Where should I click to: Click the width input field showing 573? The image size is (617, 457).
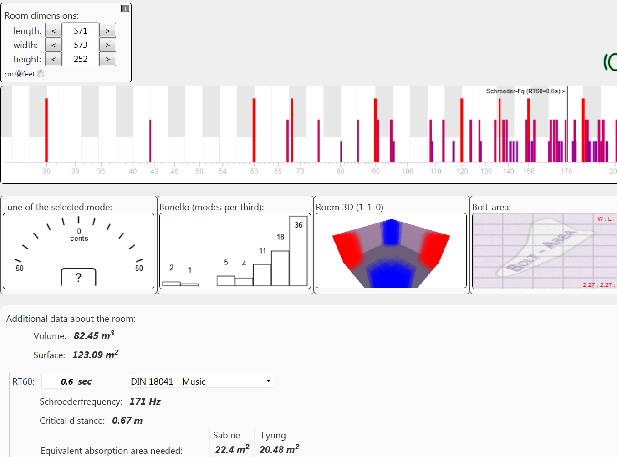pyautogui.click(x=81, y=45)
